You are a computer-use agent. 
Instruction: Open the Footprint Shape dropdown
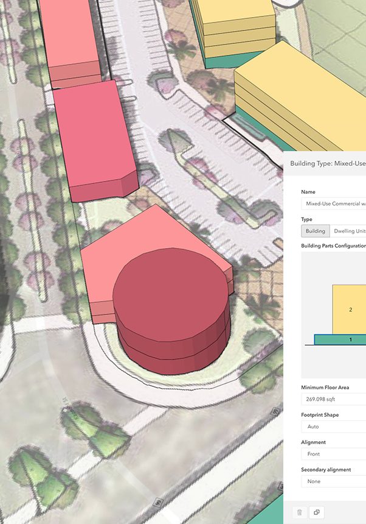point(333,427)
